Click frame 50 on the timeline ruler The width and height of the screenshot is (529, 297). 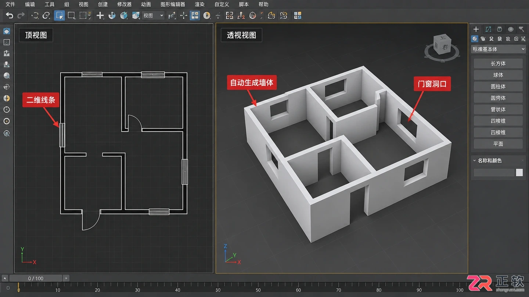pos(258,290)
